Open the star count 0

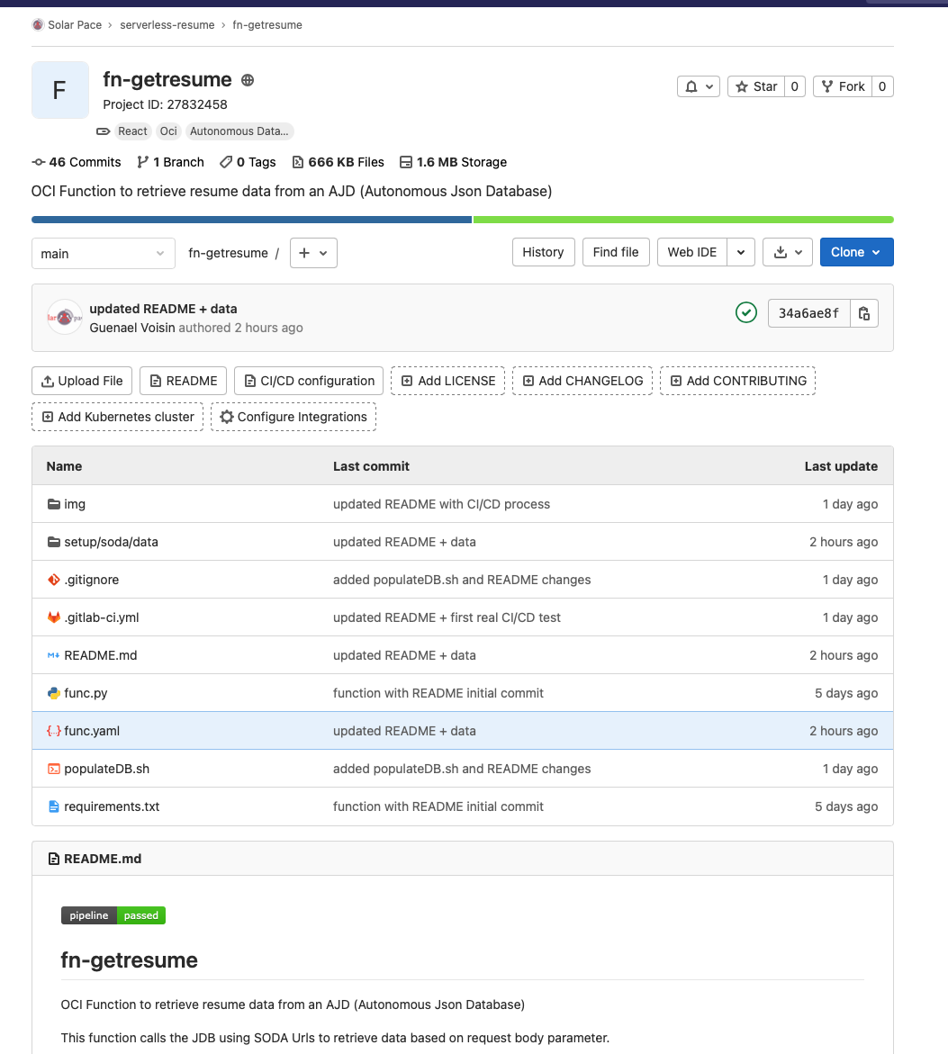pos(795,86)
